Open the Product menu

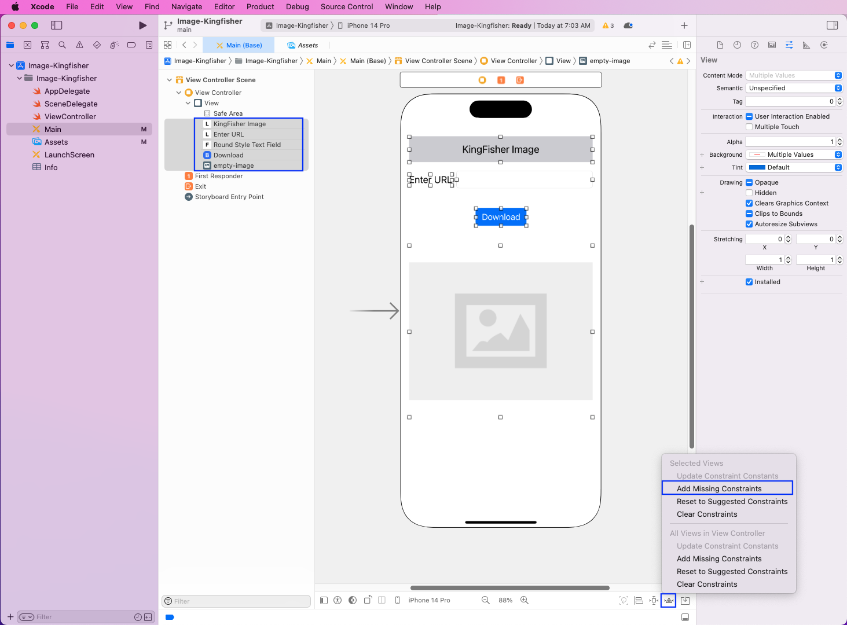coord(260,6)
